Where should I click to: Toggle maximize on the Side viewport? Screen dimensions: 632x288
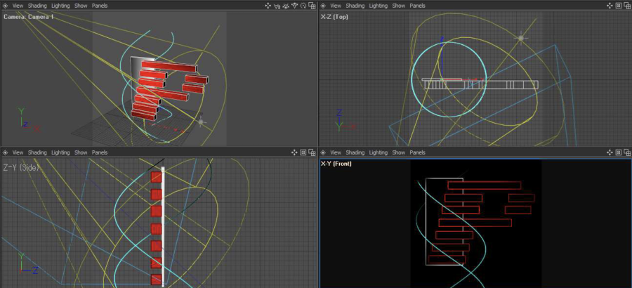(x=311, y=152)
